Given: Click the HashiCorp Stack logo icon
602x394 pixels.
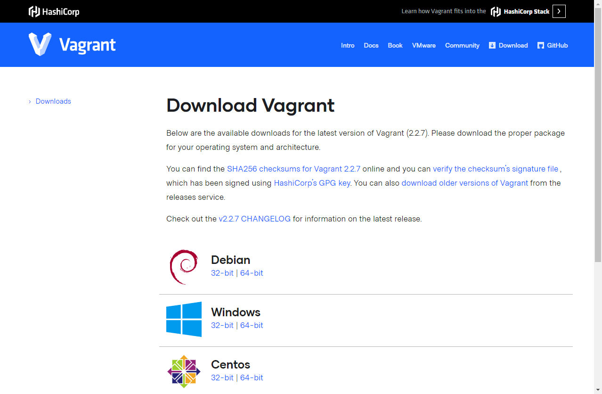Looking at the screenshot, I should [x=496, y=11].
